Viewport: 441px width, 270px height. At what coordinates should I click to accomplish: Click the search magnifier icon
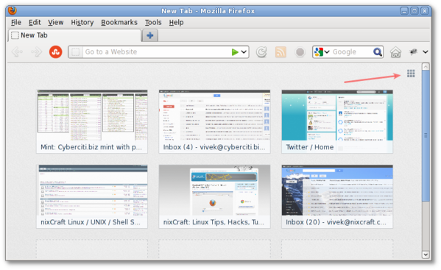click(377, 52)
